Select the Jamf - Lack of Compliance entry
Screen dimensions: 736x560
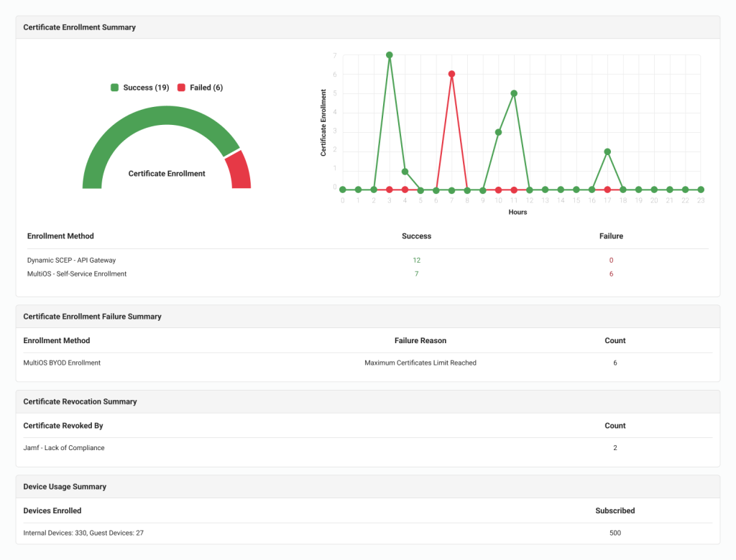tap(64, 447)
